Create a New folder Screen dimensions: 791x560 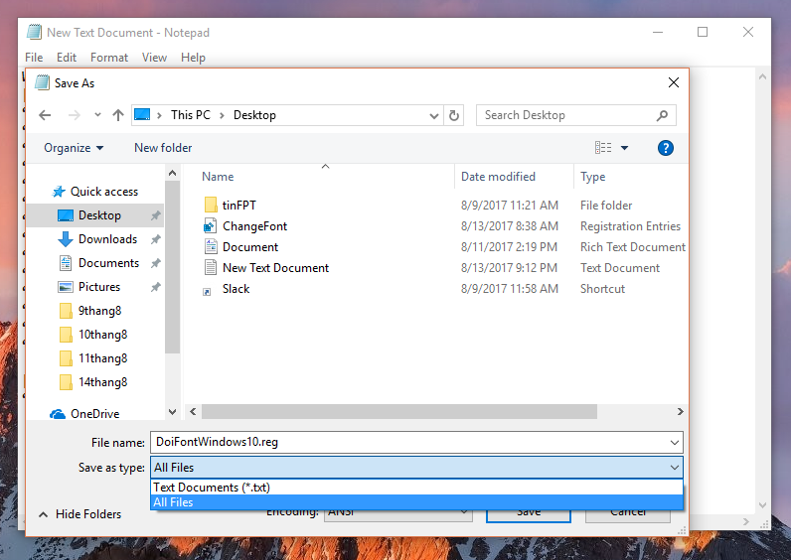click(163, 148)
